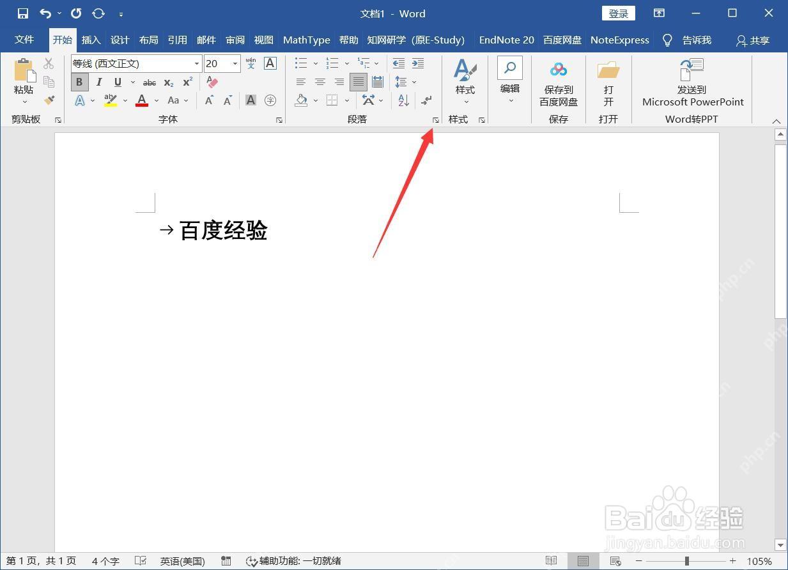The width and height of the screenshot is (788, 570).
Task: Collapse the ribbon with chevron
Action: pyautogui.click(x=776, y=121)
